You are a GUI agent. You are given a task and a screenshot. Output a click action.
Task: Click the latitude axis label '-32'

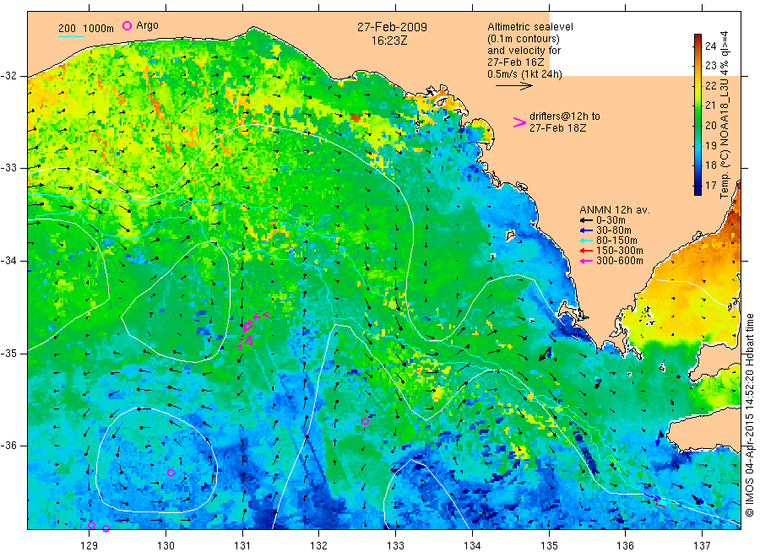(8, 76)
